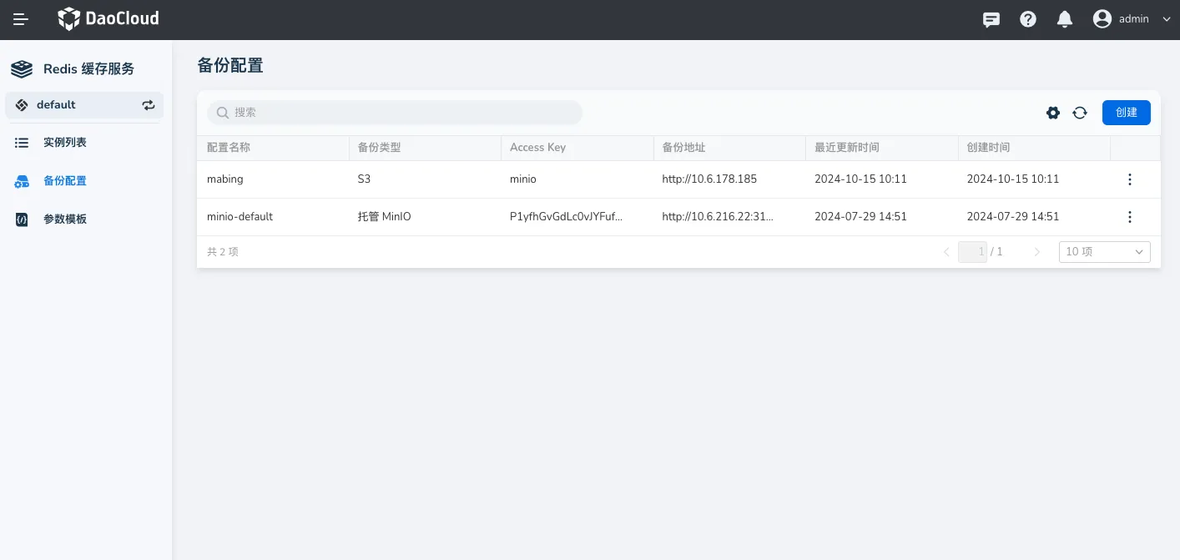Select 备份配置 in sidebar

[x=65, y=181]
